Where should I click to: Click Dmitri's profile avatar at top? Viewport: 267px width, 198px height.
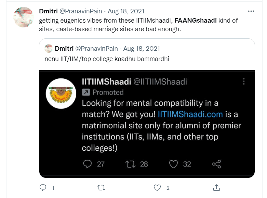tap(24, 17)
